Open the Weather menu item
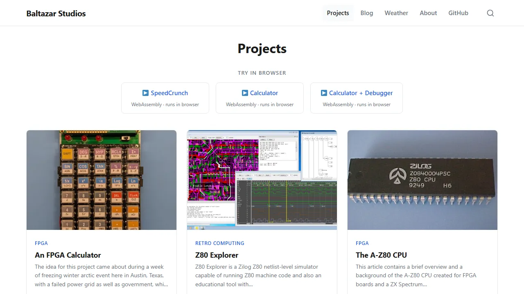The width and height of the screenshot is (524, 294). (396, 13)
